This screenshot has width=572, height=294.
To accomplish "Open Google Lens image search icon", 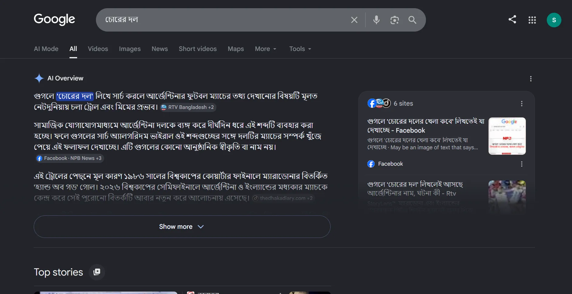I will click(x=394, y=20).
